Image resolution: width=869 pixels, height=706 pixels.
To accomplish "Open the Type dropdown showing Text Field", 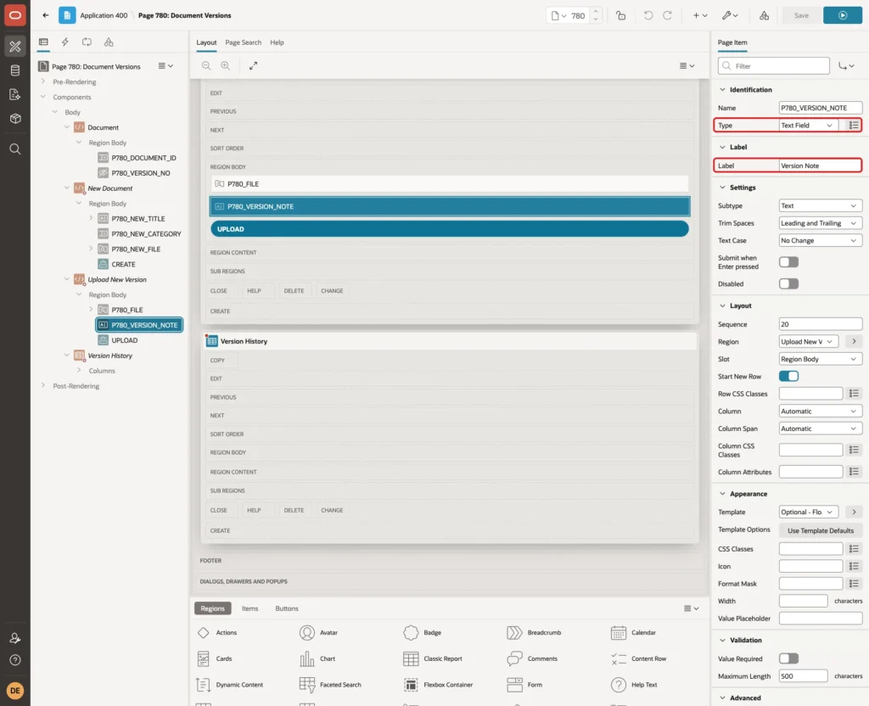I will (x=809, y=126).
